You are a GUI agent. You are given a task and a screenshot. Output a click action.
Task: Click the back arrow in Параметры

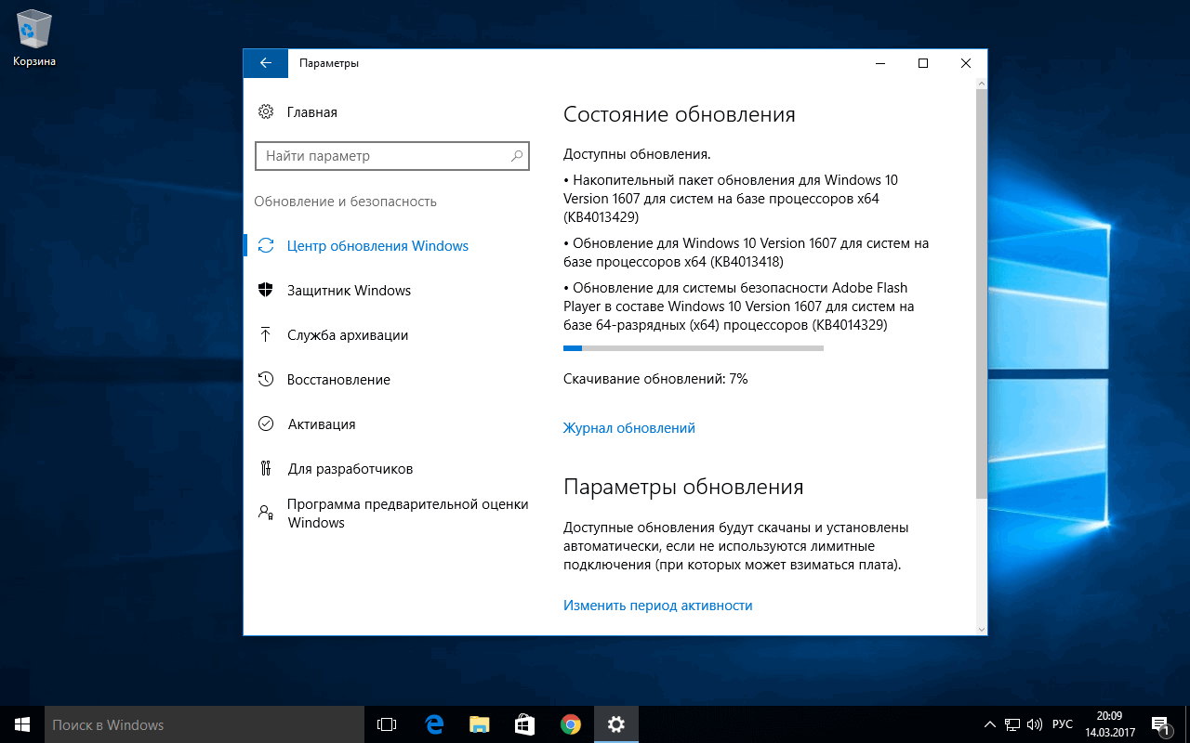pyautogui.click(x=266, y=63)
